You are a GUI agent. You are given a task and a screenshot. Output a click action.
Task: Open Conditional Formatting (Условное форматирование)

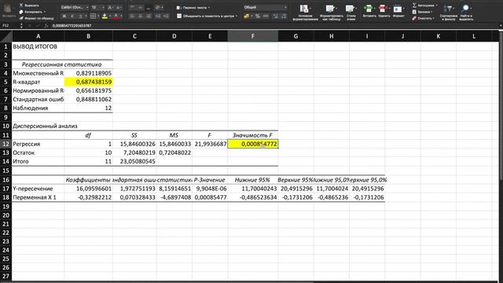tap(305, 13)
